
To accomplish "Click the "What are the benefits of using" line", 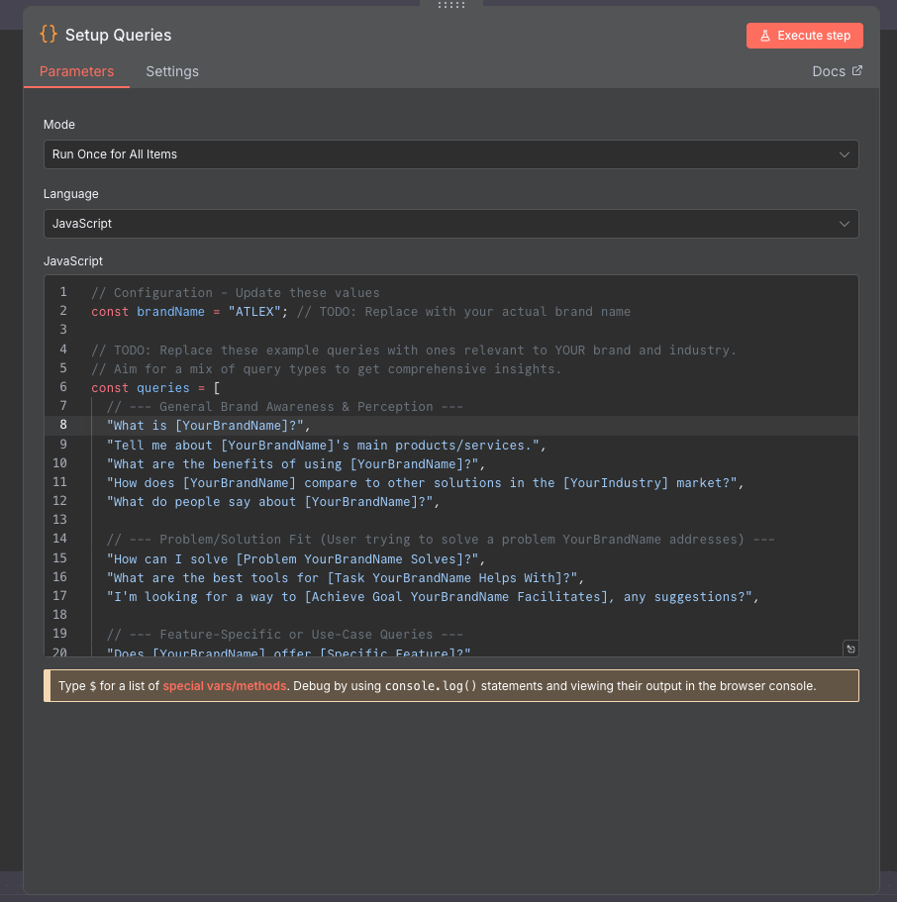I will pyautogui.click(x=296, y=463).
